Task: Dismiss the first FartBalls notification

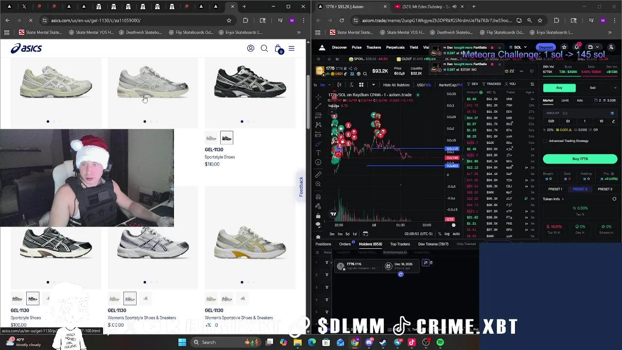Action: (x=499, y=48)
